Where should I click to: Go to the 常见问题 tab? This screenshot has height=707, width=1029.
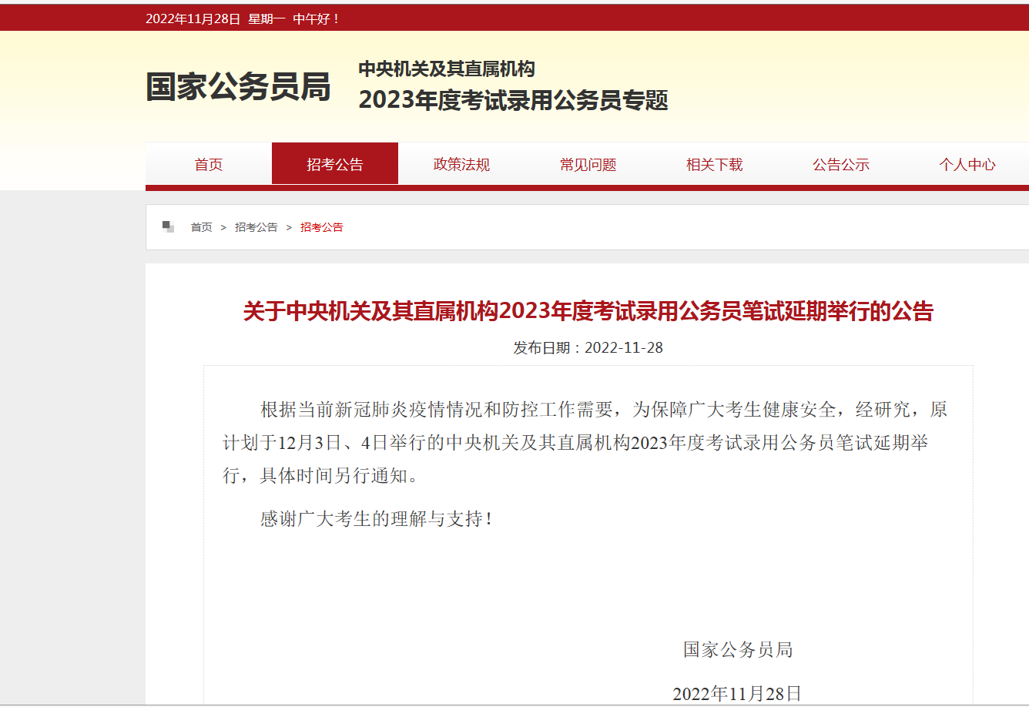pyautogui.click(x=588, y=164)
